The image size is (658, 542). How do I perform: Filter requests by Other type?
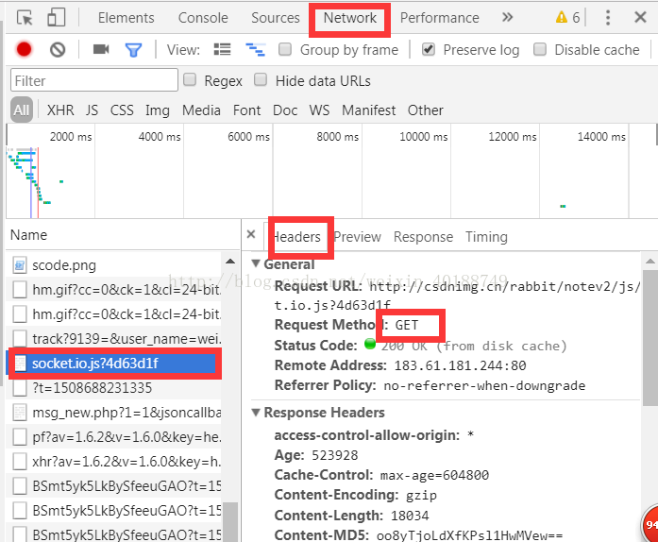[x=426, y=110]
